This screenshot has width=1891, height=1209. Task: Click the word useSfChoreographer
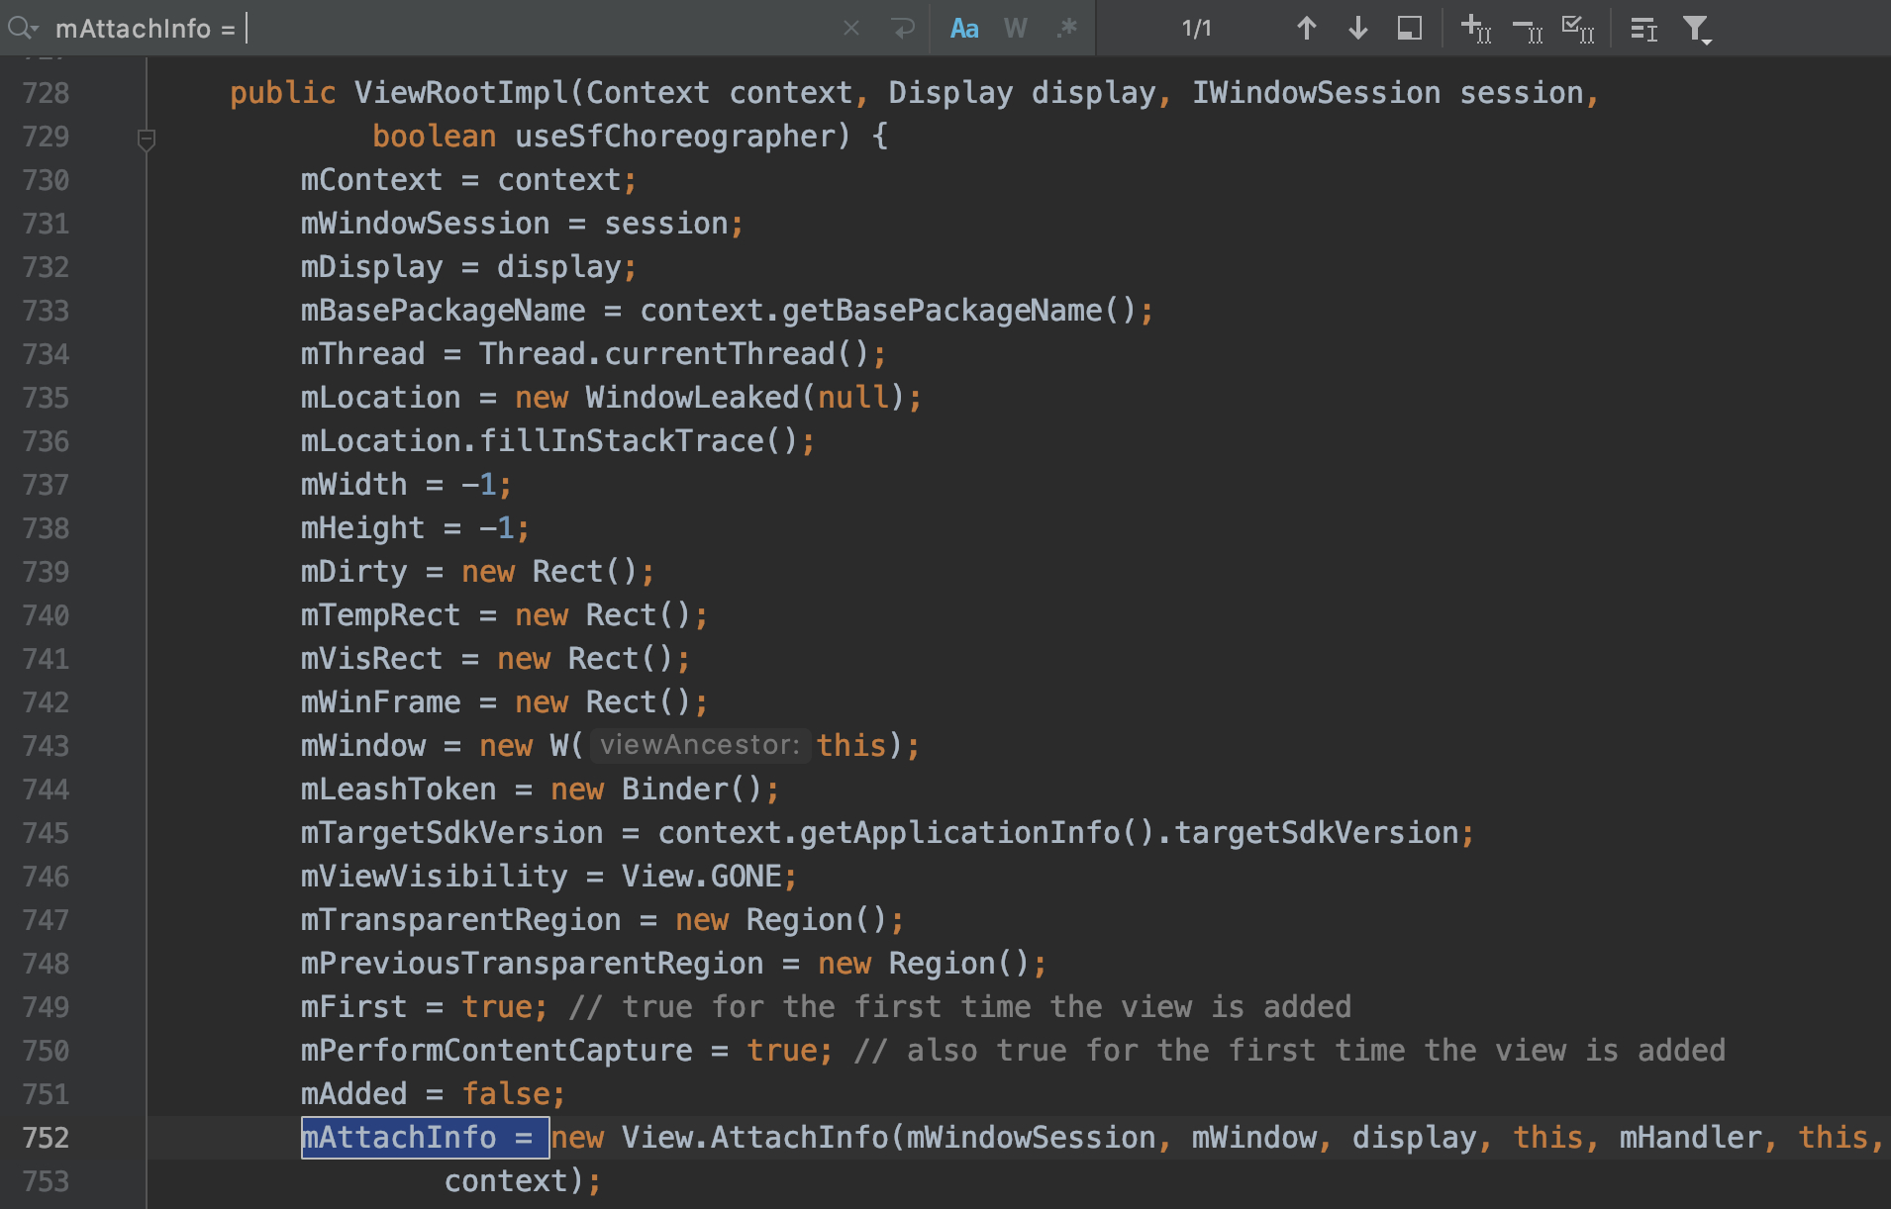coord(676,137)
